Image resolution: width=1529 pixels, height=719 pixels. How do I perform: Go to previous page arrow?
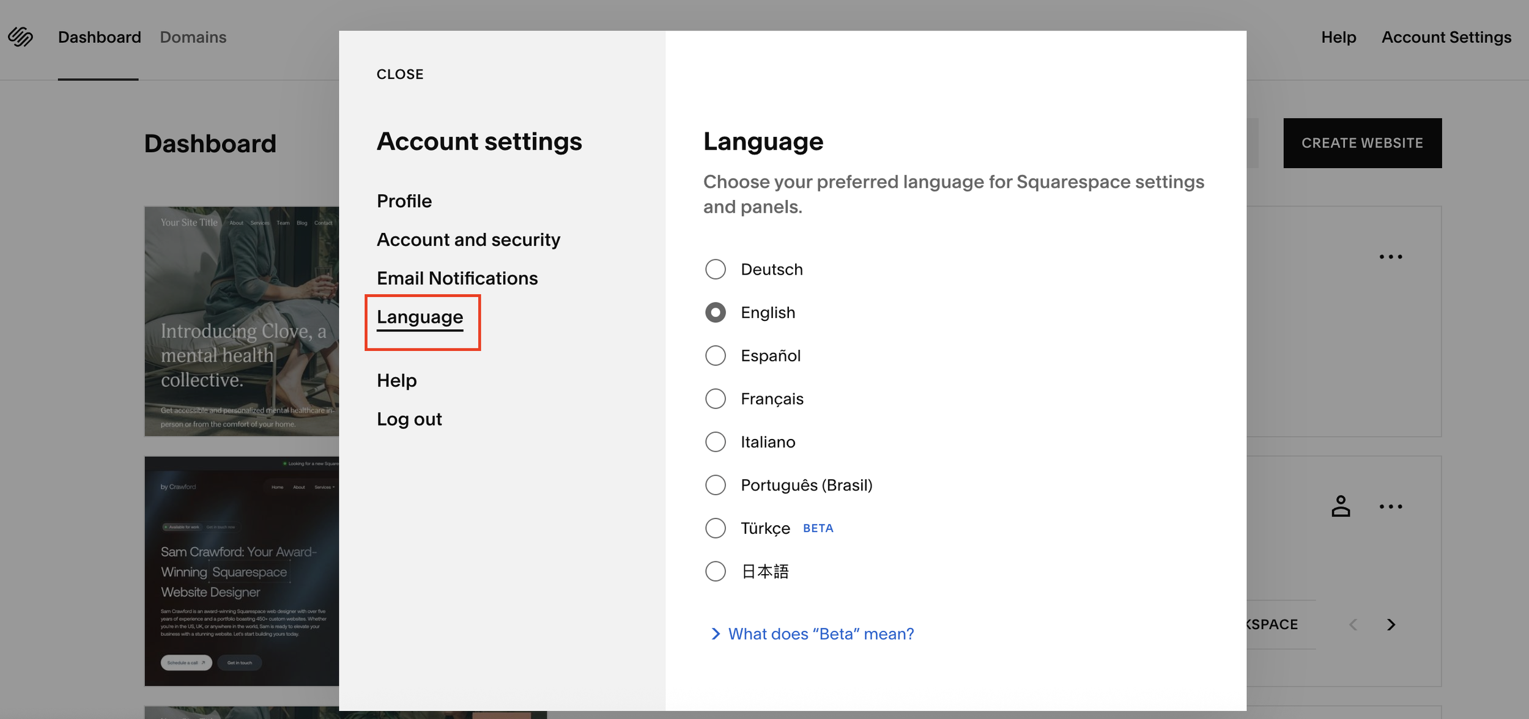tap(1353, 624)
